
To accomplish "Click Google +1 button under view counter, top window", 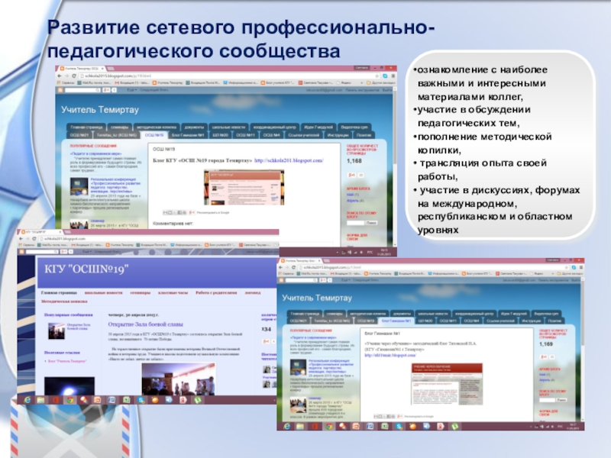I will pyautogui.click(x=351, y=175).
